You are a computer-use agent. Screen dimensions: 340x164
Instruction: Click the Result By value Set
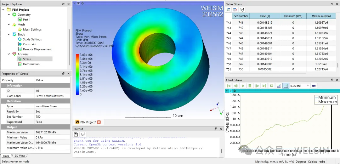[x=53, y=111]
